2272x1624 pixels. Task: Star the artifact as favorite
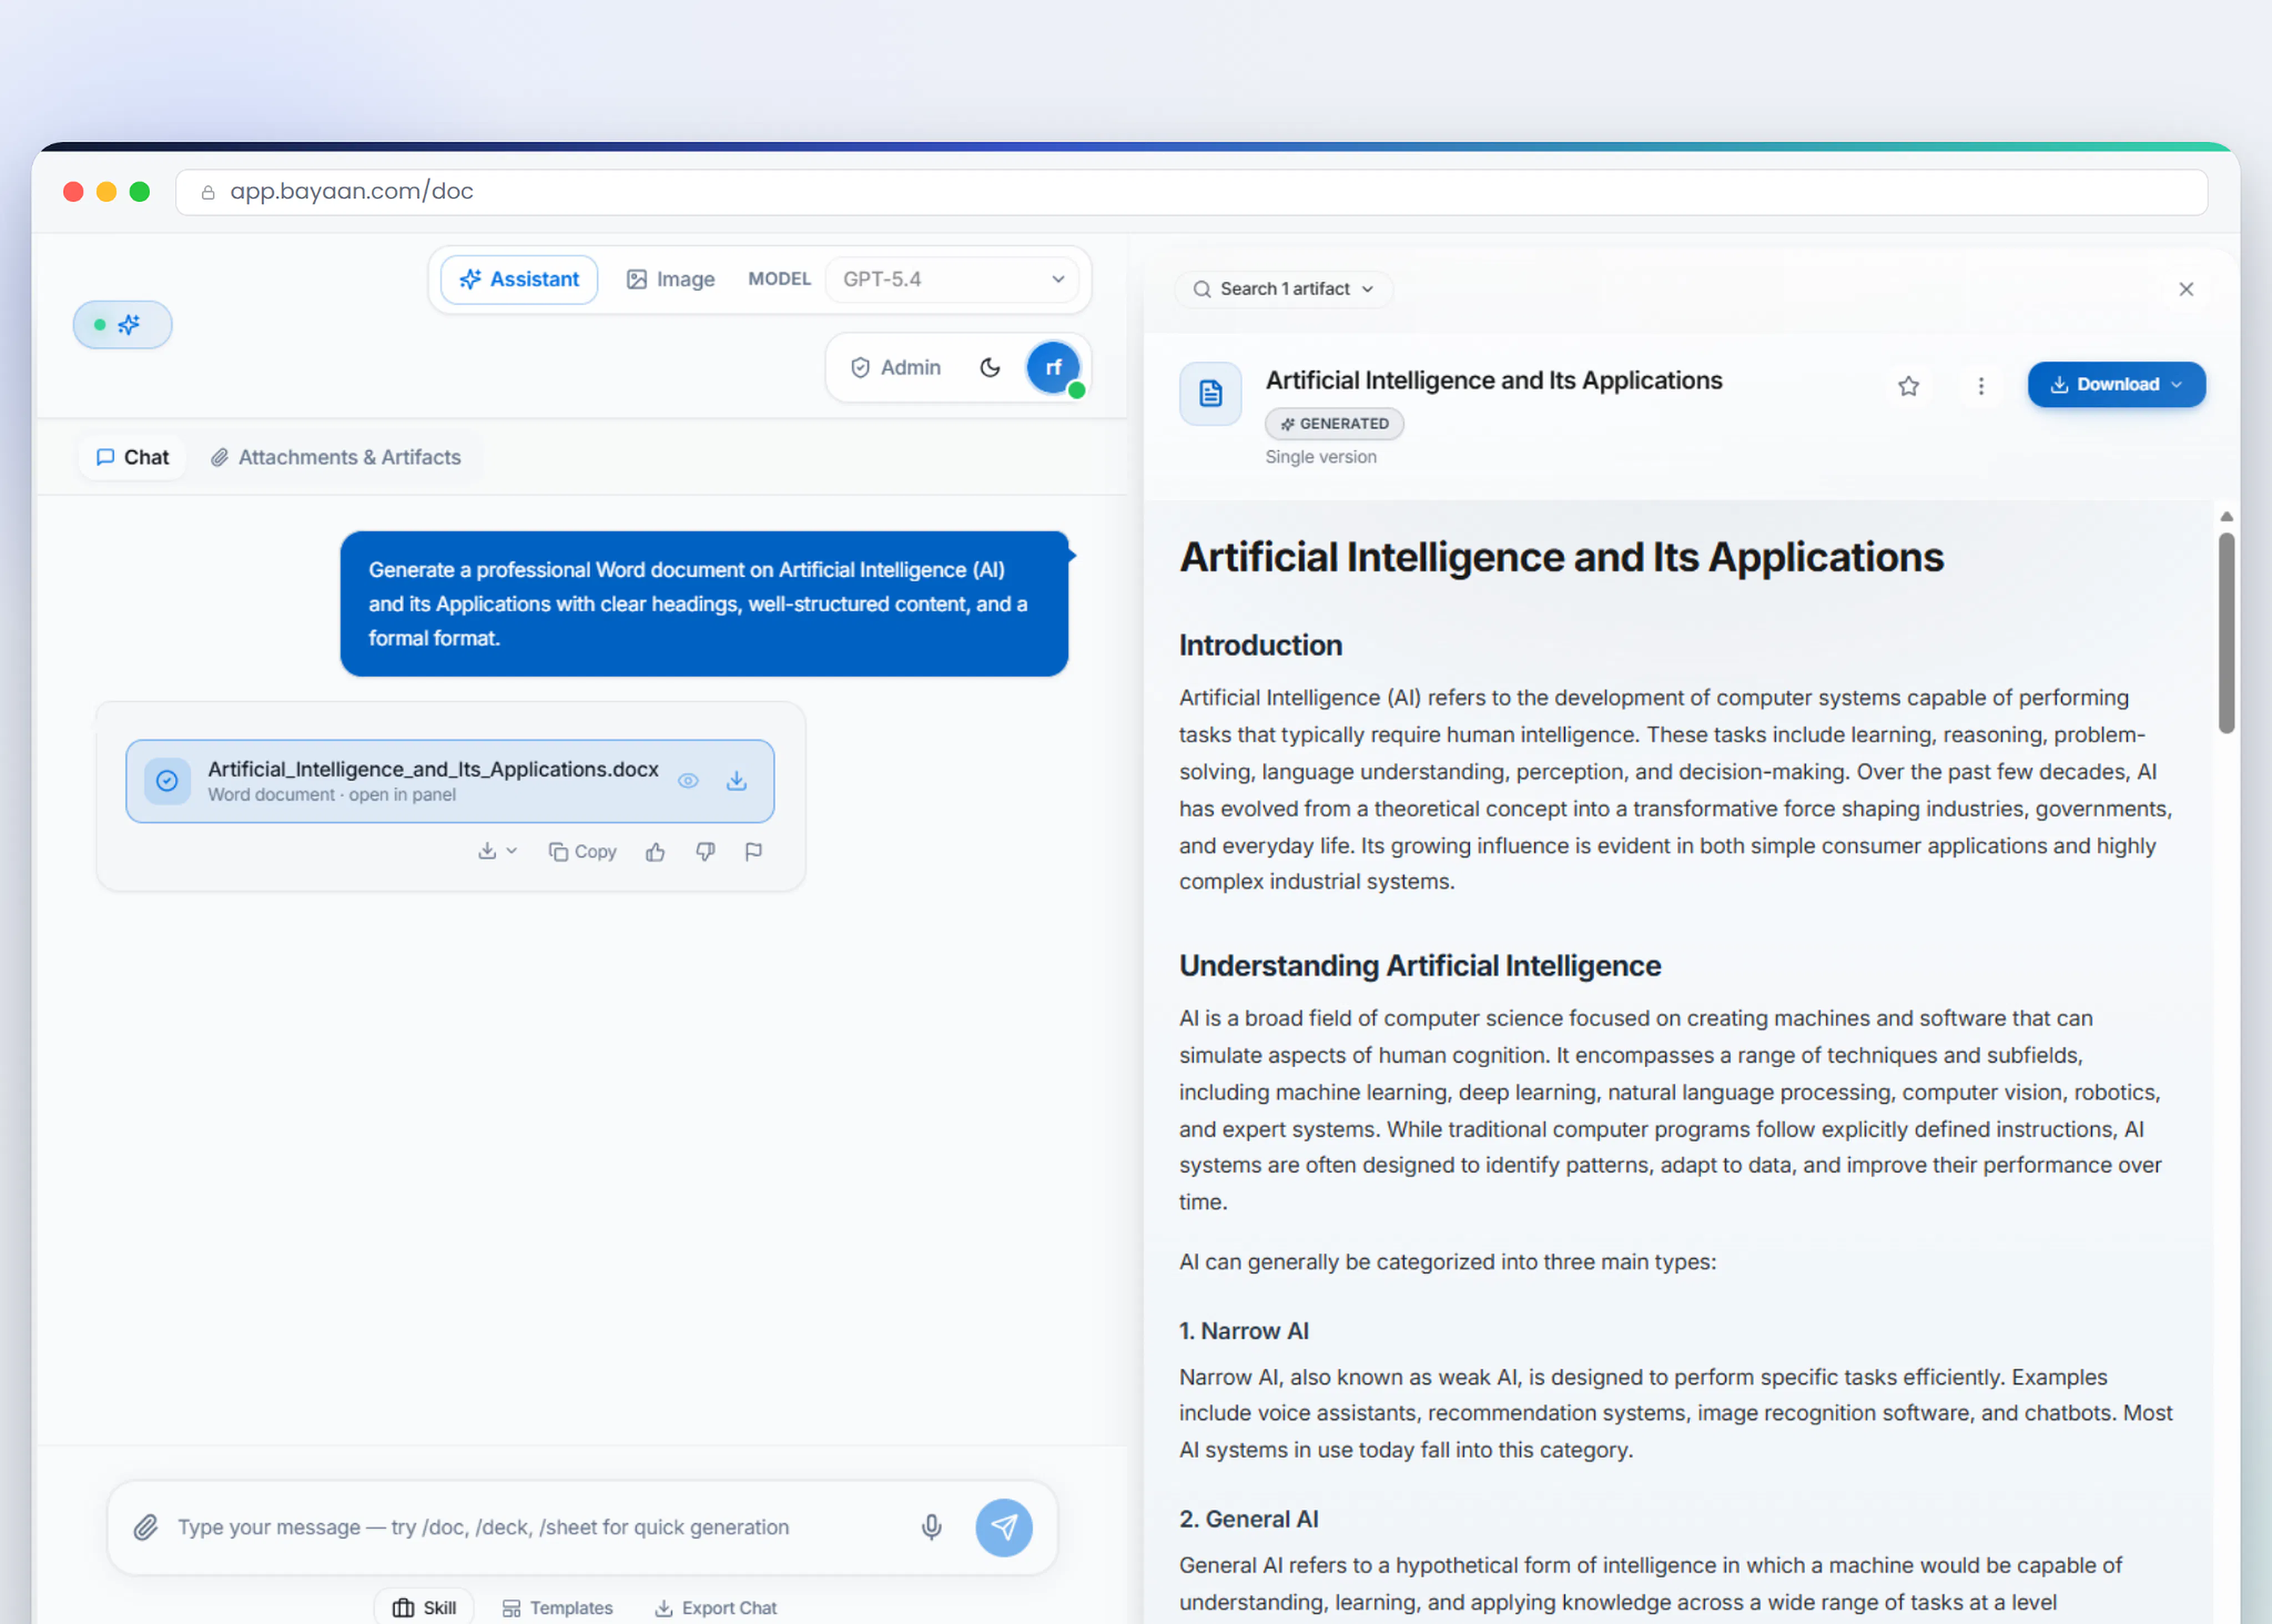[1908, 386]
